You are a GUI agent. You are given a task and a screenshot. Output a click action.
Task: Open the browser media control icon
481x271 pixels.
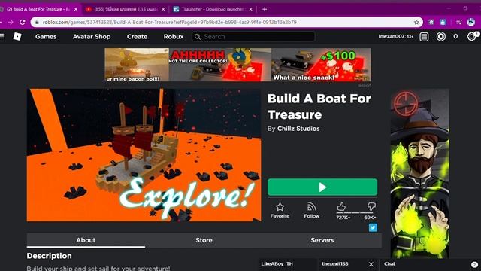click(x=459, y=22)
